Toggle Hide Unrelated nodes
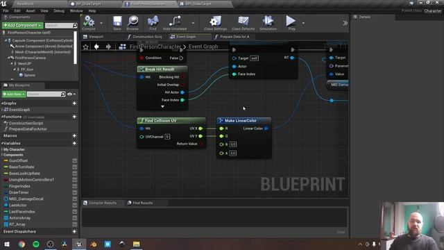 click(175, 23)
